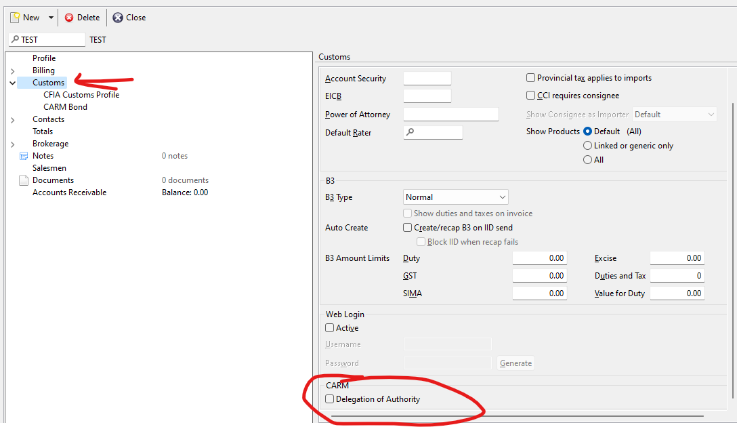Viewport: 737px width, 427px height.
Task: Collapse the Customs tree node
Action: point(13,83)
